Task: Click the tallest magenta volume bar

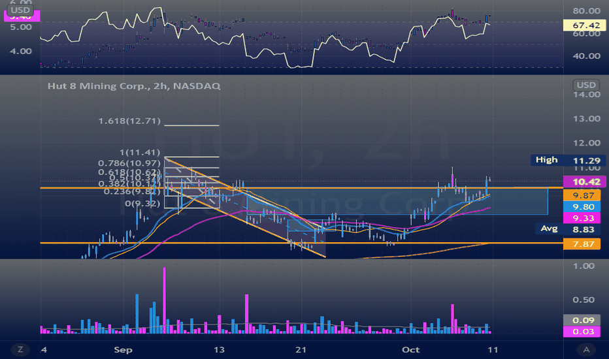Action: (x=164, y=300)
